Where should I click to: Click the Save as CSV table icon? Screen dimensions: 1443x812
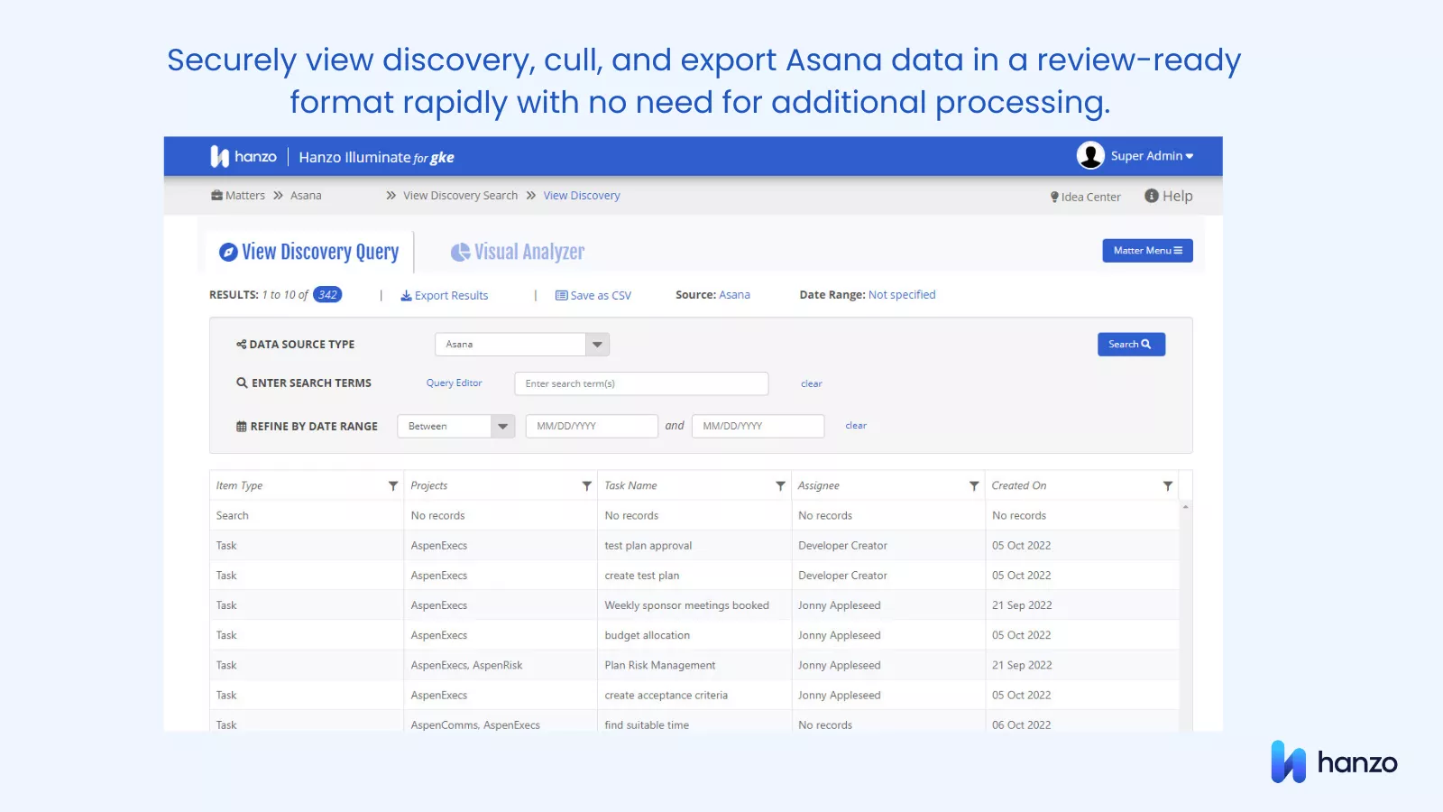561,296
